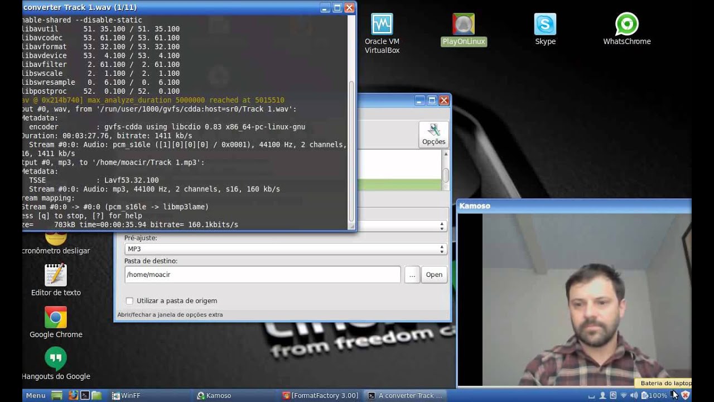Click the volume speaker tray icon
This screenshot has width=714, height=402.
634,395
